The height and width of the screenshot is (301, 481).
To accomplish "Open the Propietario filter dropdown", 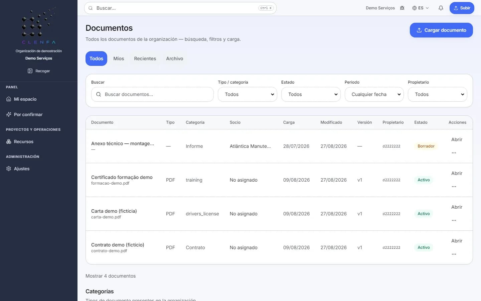I will click(x=438, y=94).
